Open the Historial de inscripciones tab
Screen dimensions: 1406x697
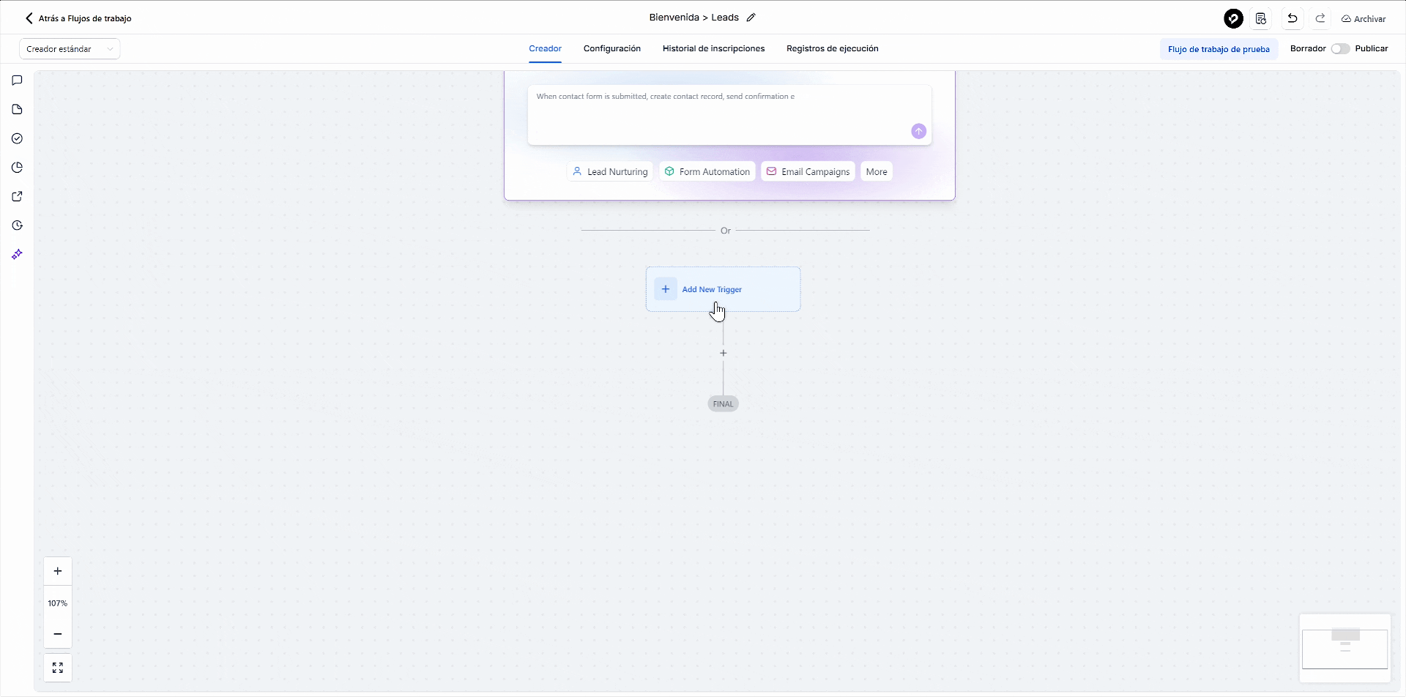coord(713,49)
